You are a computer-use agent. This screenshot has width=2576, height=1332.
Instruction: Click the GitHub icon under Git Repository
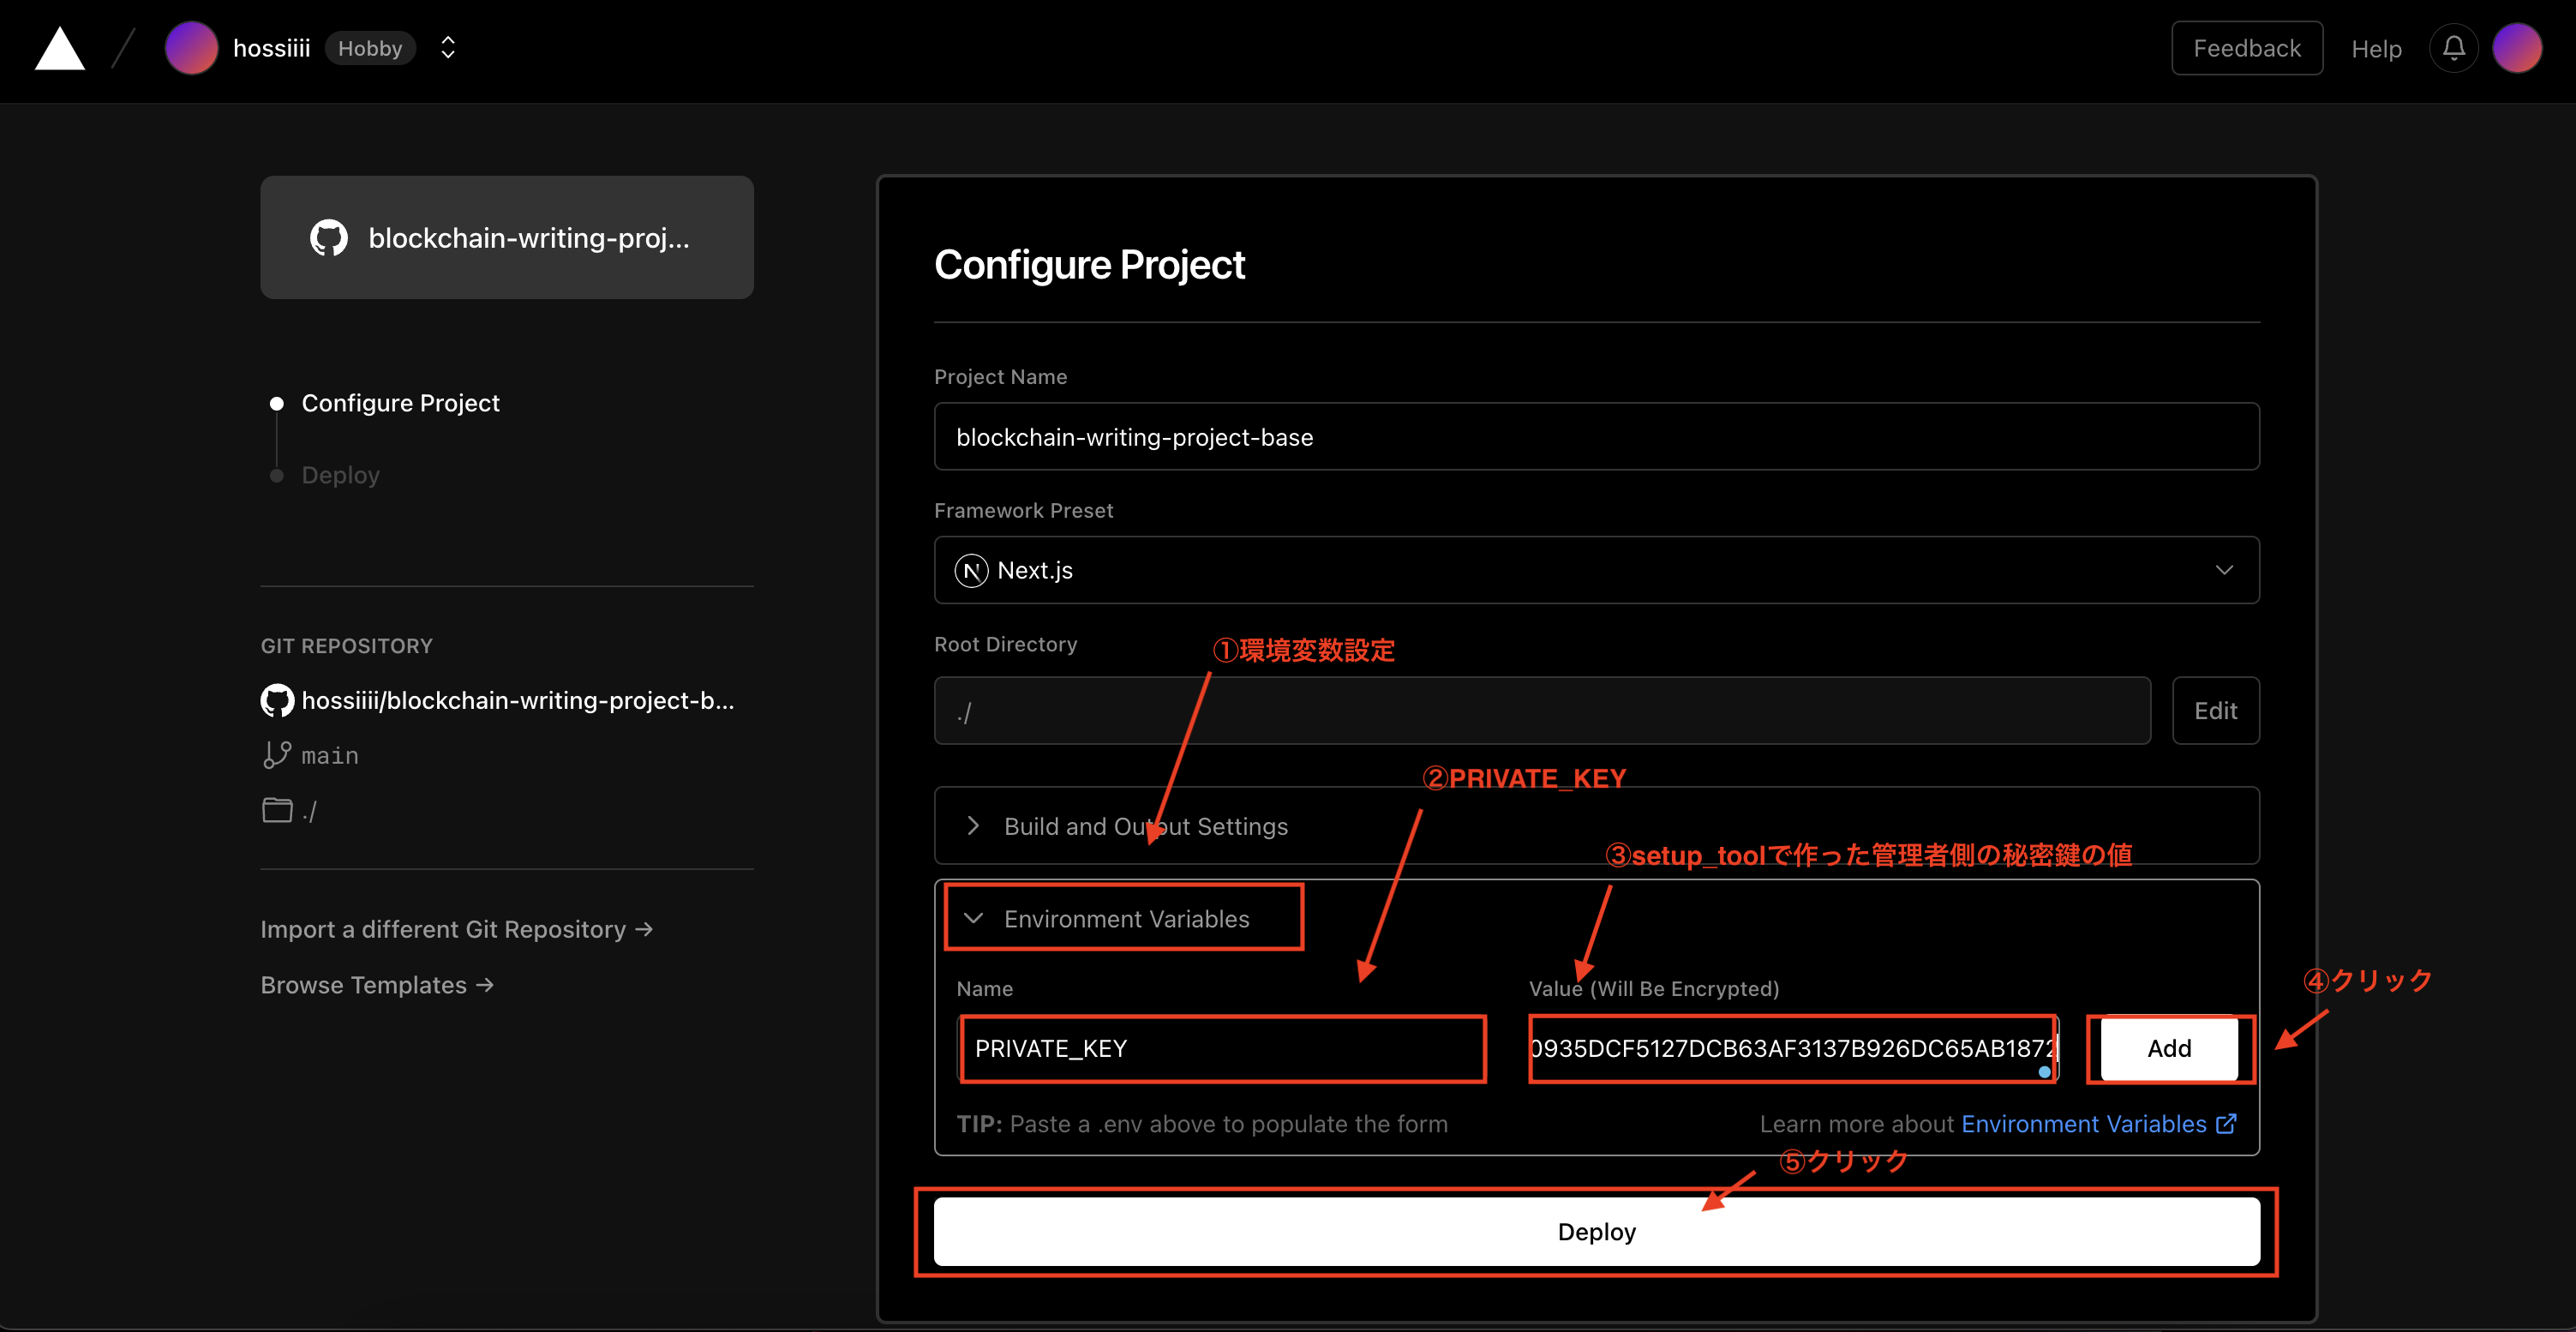[x=277, y=700]
